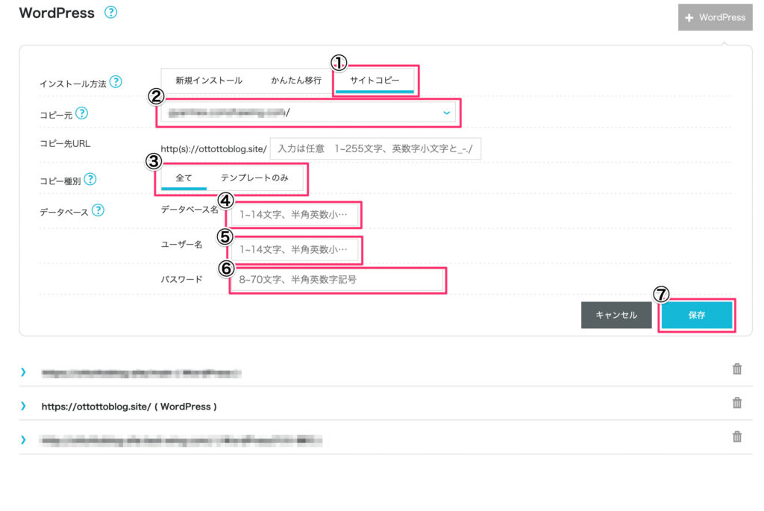Expand the third blurred site entry
Viewport: 764px width, 511px height.
tap(23, 440)
